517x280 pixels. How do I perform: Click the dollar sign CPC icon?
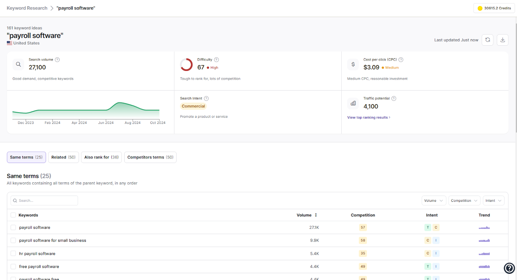coord(353,64)
